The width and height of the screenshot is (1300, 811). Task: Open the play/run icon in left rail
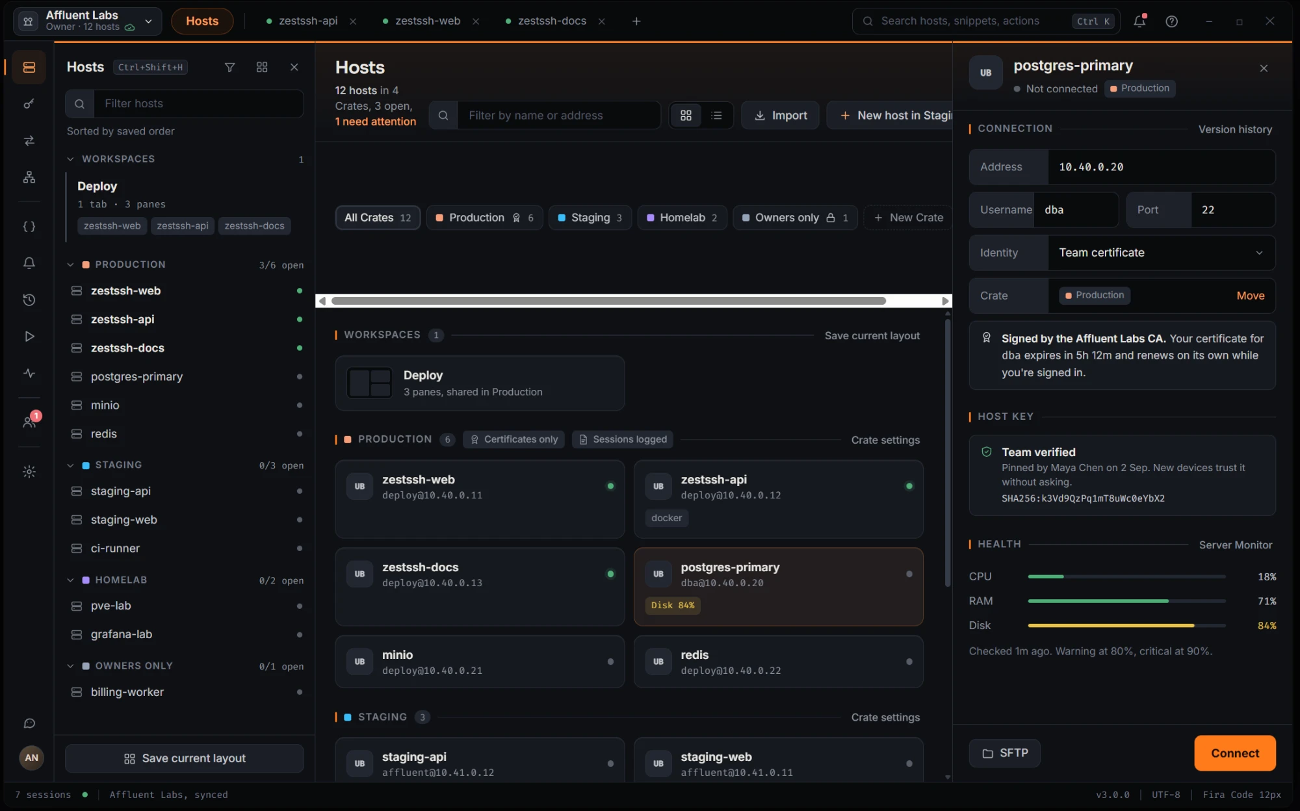[x=29, y=336]
